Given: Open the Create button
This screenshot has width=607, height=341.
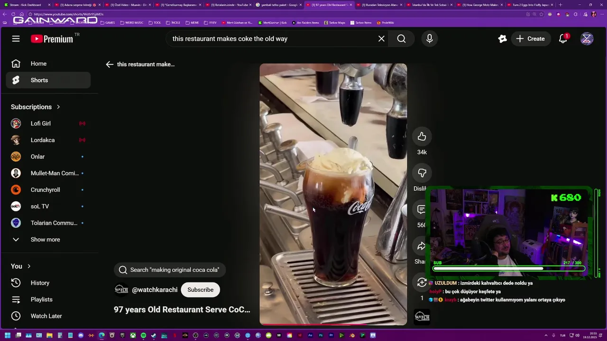Looking at the screenshot, I should [x=531, y=39].
